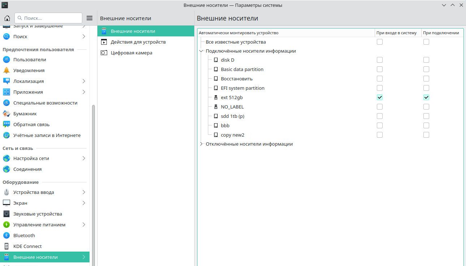The width and height of the screenshot is (466, 266).
Task: Expand the Network Settings submenu arrow
Action: pyautogui.click(x=84, y=158)
